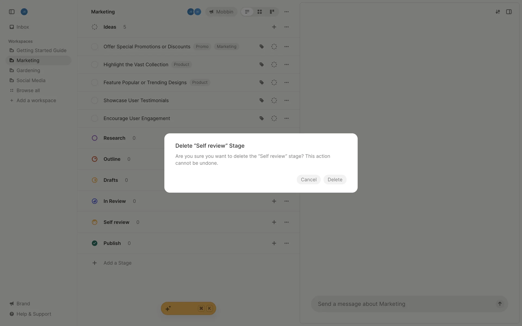The height and width of the screenshot is (326, 522).
Task: Check the Feature Popular or Trending Designs circle
Action: click(x=95, y=83)
